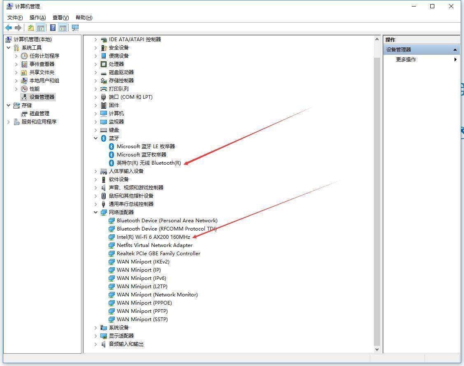Click the 键盘 keyboard icon

pyautogui.click(x=104, y=130)
